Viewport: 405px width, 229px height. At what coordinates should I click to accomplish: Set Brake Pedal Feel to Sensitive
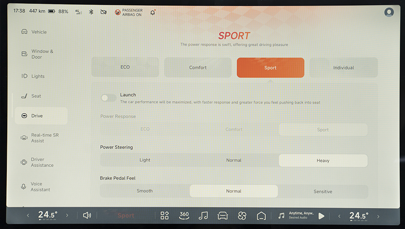[323, 191]
